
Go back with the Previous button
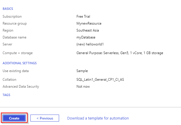(x=45, y=118)
